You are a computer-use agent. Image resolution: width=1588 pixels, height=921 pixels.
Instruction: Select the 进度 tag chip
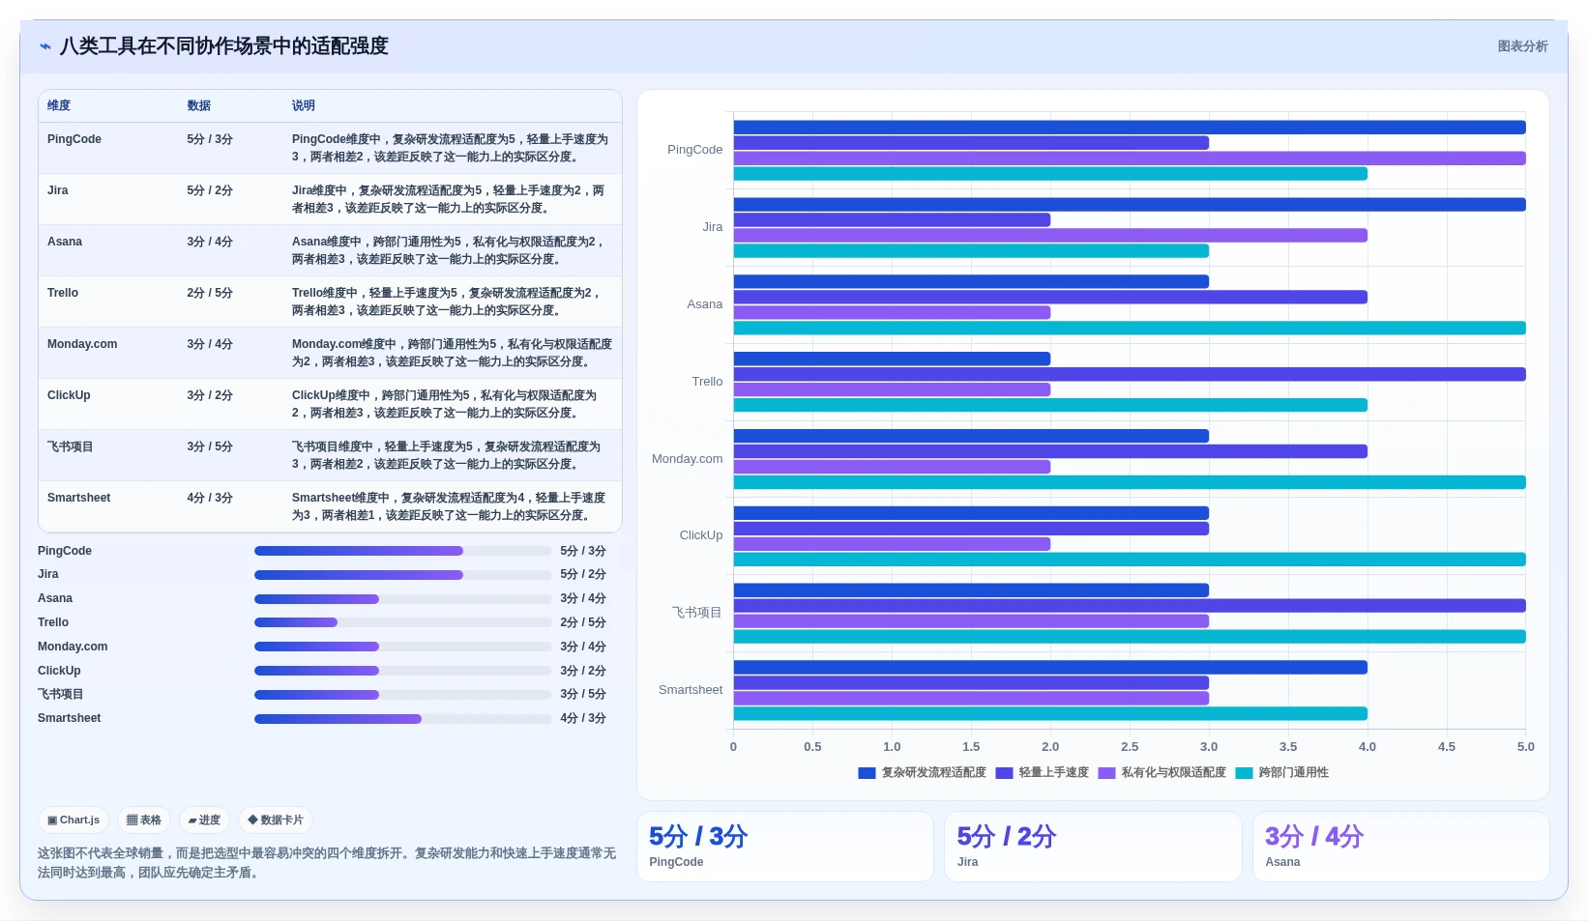coord(204,820)
